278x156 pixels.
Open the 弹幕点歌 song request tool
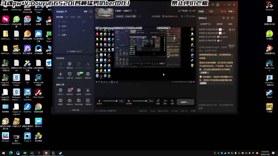(88, 75)
